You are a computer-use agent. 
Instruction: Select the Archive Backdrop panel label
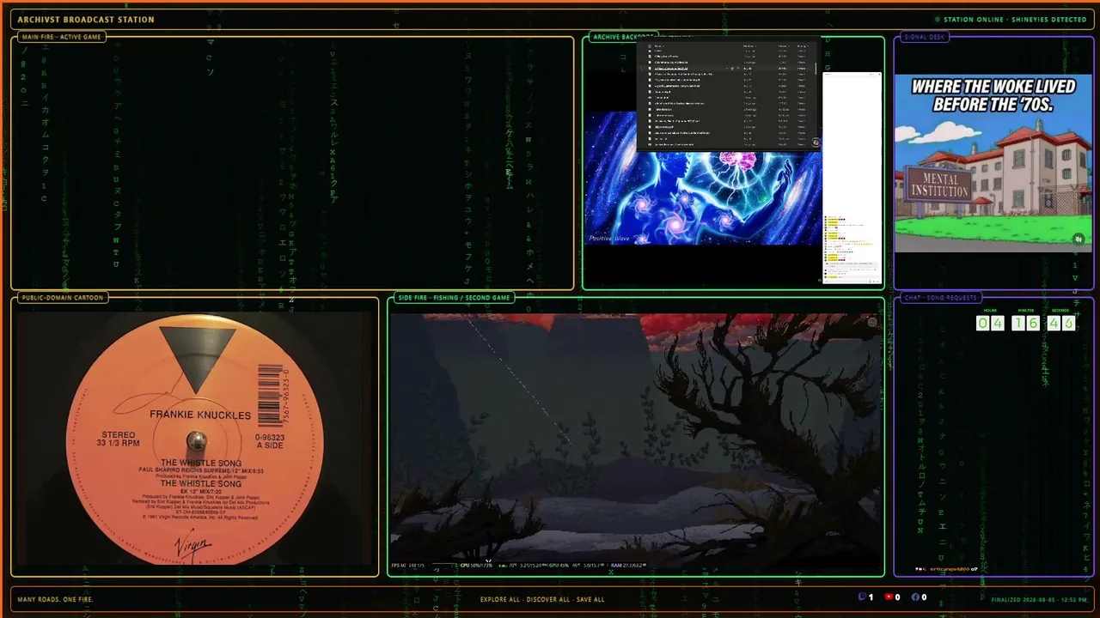pos(624,37)
